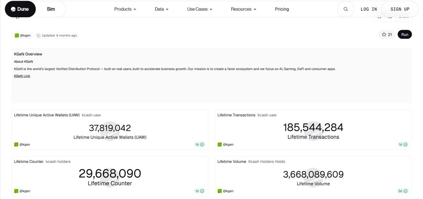Click the About KGeN subheading

pyautogui.click(x=24, y=62)
